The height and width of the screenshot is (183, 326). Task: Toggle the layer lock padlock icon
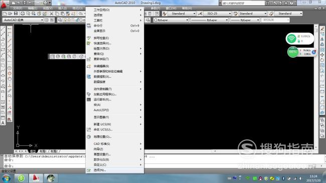pyautogui.click(x=77, y=20)
